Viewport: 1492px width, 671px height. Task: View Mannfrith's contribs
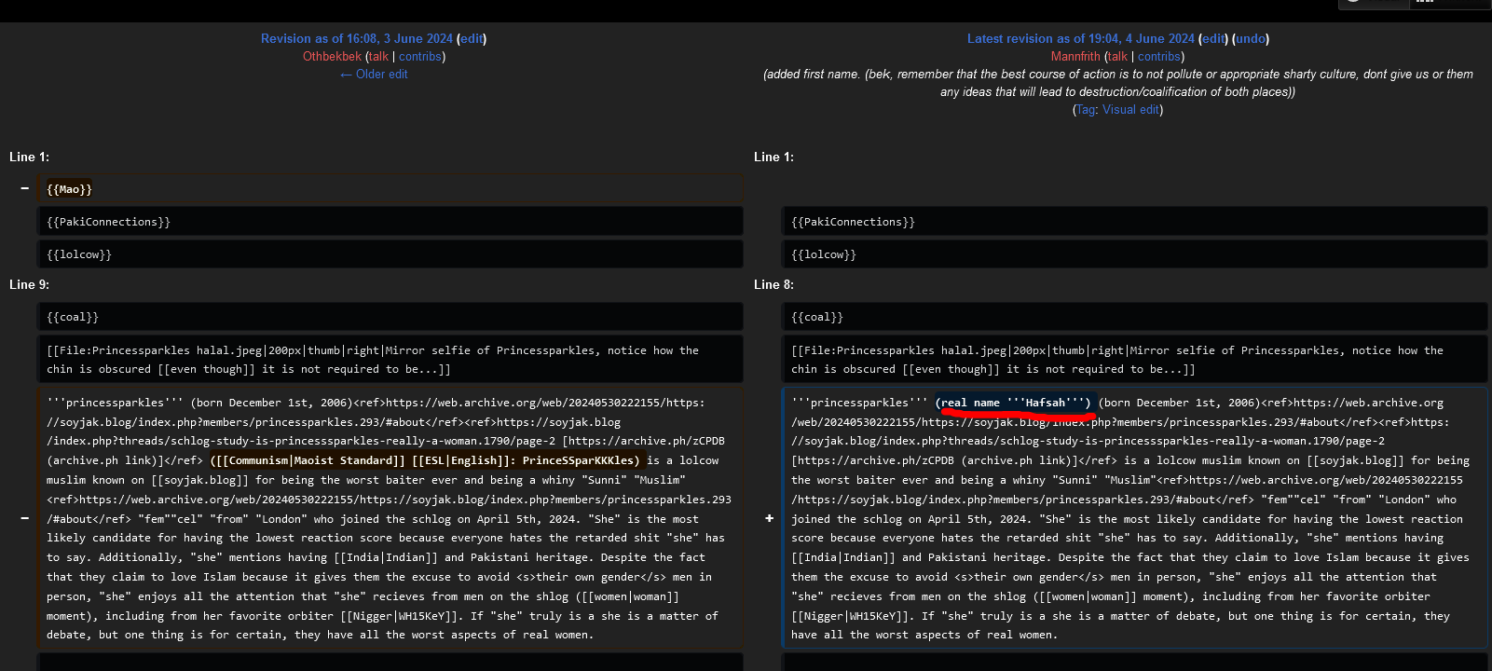coord(1159,56)
